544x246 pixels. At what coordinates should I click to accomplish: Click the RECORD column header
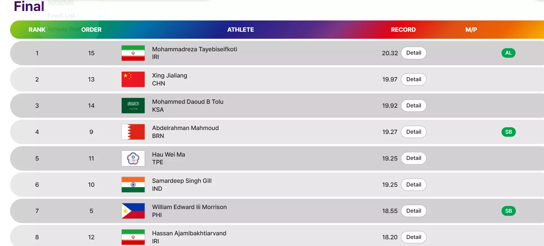coord(403,30)
